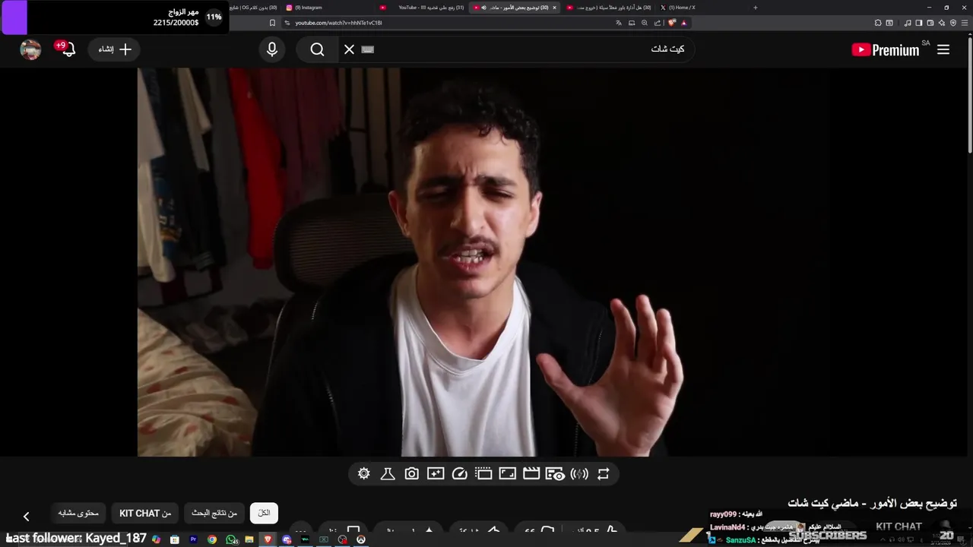Open the experiments flask icon below the video
This screenshot has width=973, height=547.
click(388, 474)
